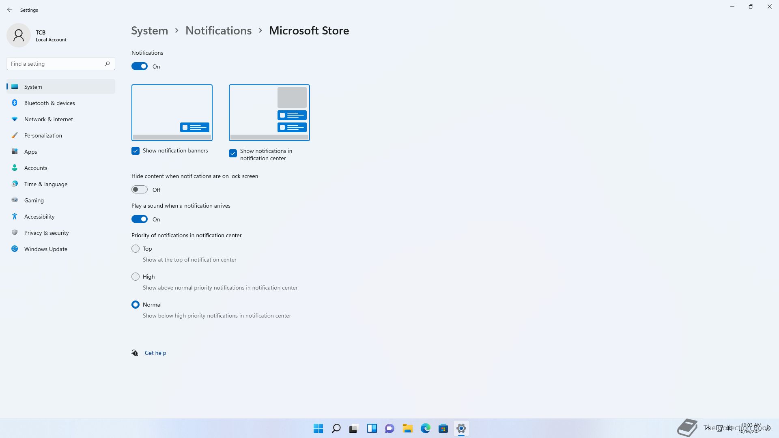Focus the Find a setting search box

click(61, 64)
